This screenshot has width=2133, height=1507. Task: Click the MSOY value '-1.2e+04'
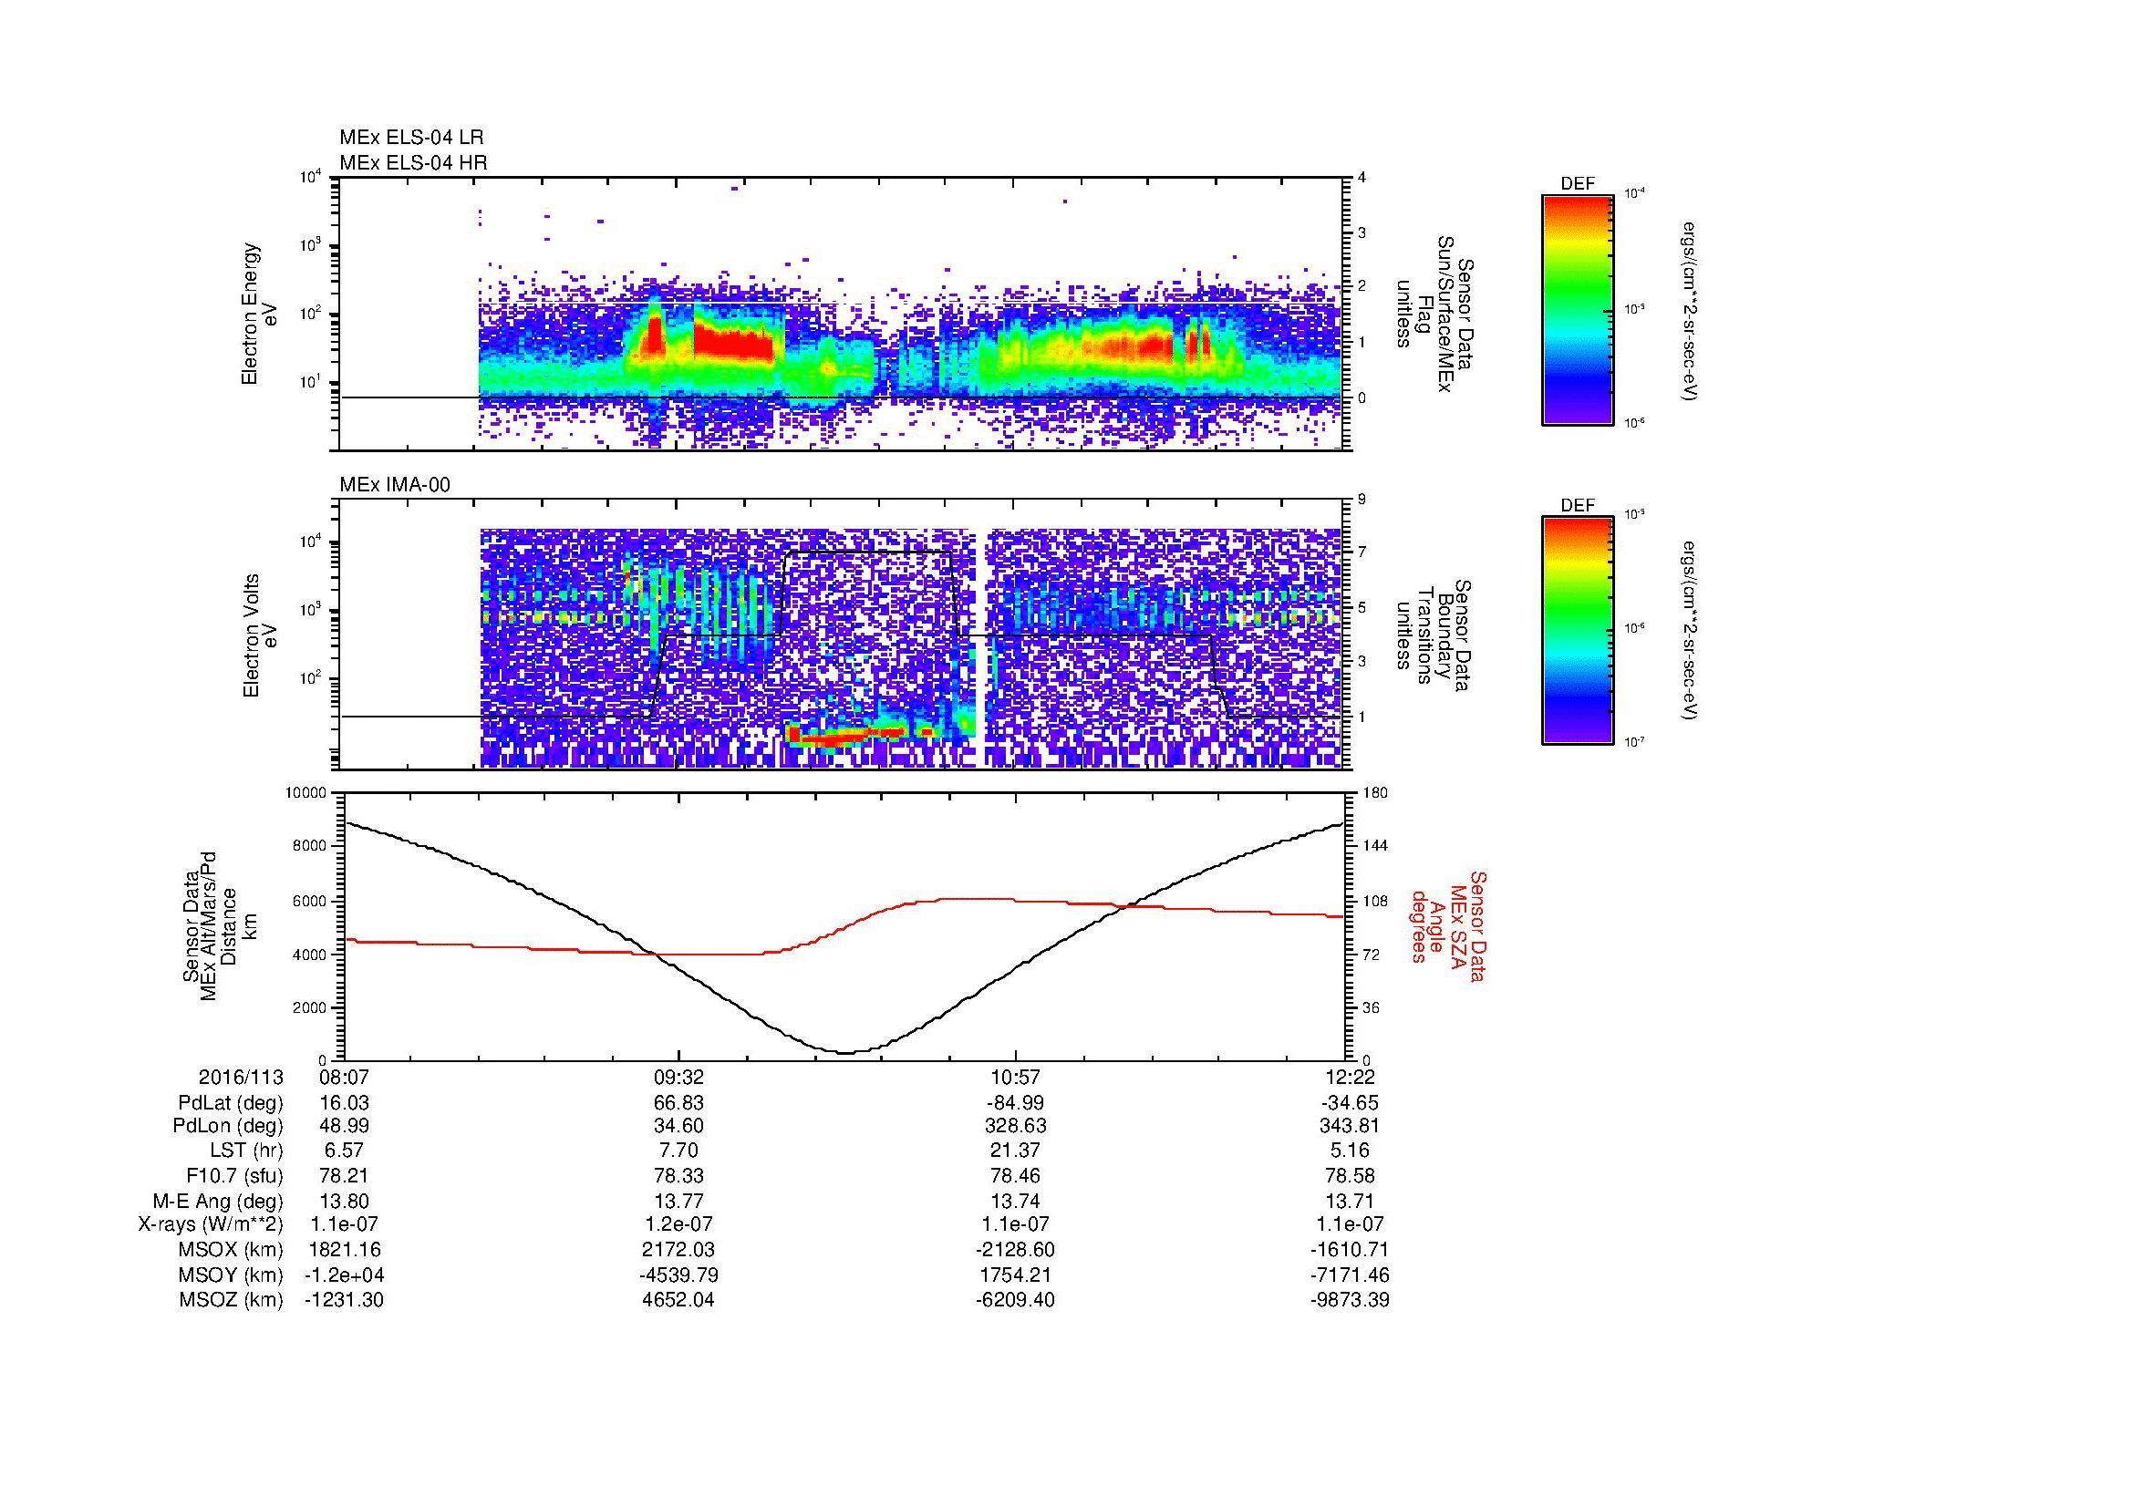coord(344,1275)
